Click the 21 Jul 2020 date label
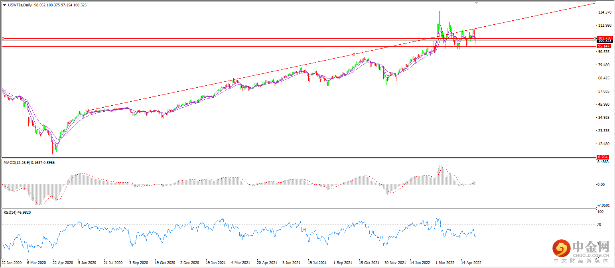The image size is (615, 268). [x=114, y=263]
